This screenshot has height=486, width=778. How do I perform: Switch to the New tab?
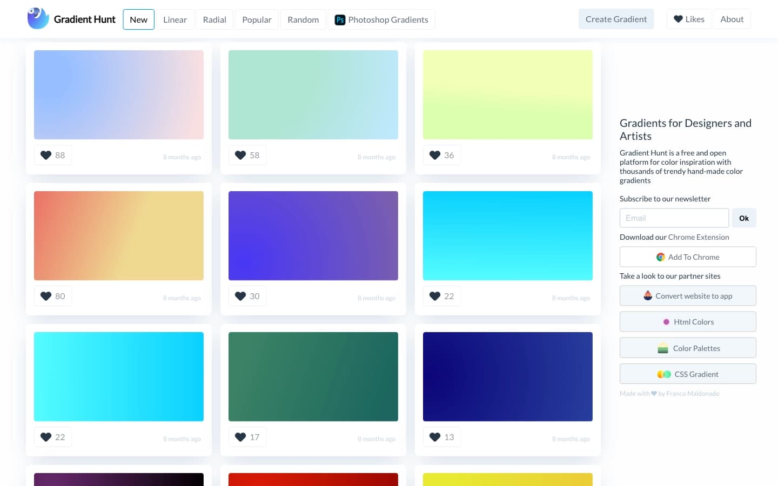[138, 19]
